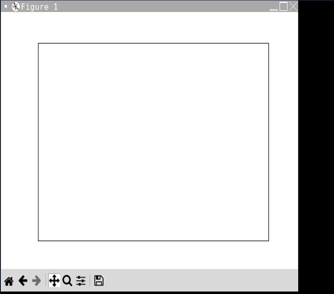Screen dimensions: 334x294
Task: Go back to previous view arrow
Action: pyautogui.click(x=23, y=280)
